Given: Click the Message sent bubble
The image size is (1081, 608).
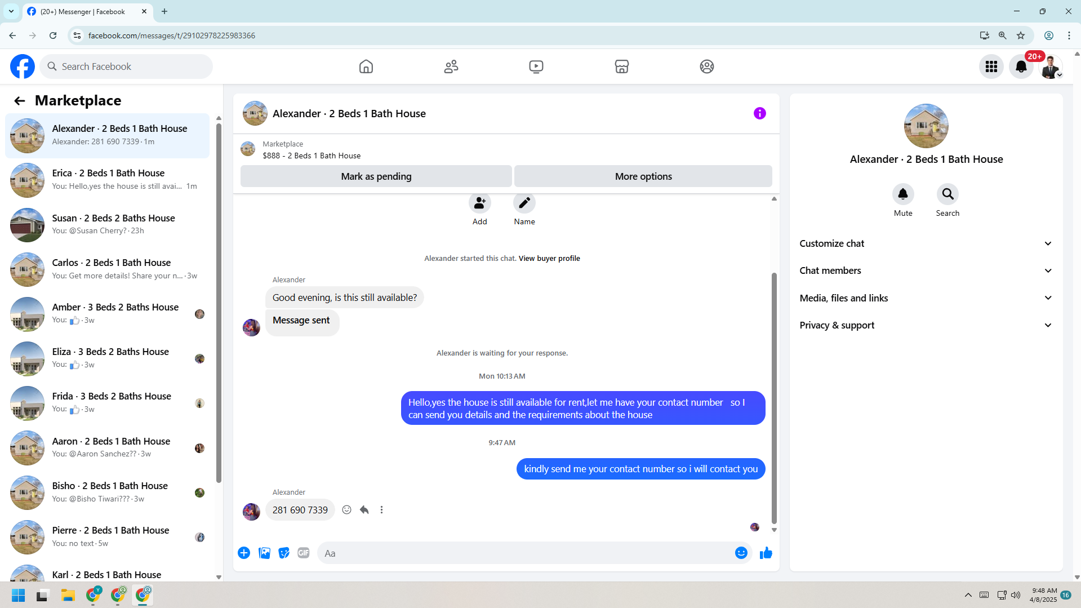Looking at the screenshot, I should 302,322.
